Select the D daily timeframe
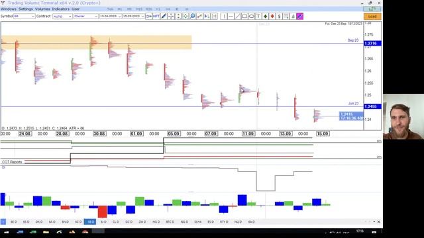Viewport: 424px width, 238px height. point(177,9)
